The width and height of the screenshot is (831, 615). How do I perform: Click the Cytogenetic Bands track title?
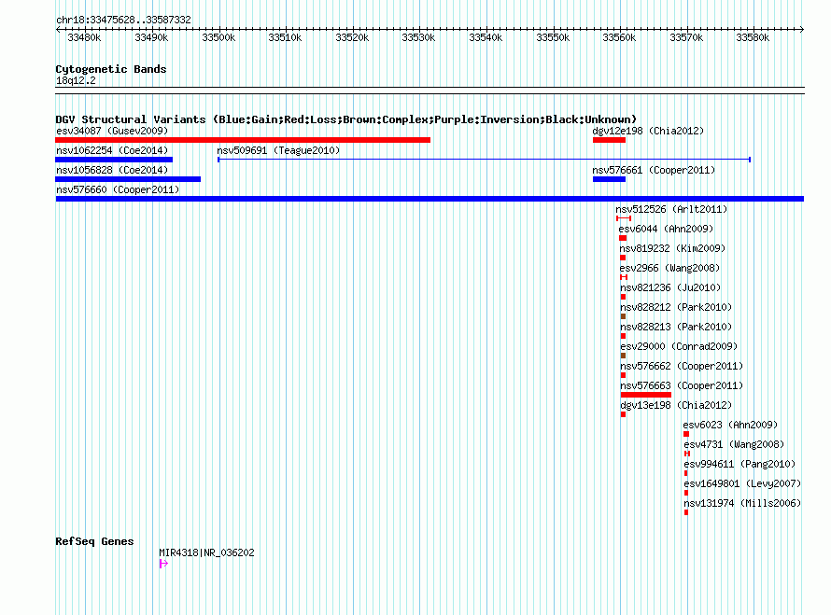[x=111, y=69]
